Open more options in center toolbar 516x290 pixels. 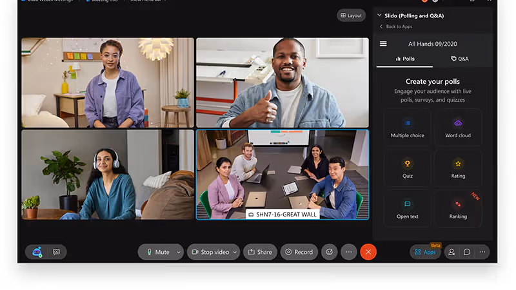[x=349, y=252]
